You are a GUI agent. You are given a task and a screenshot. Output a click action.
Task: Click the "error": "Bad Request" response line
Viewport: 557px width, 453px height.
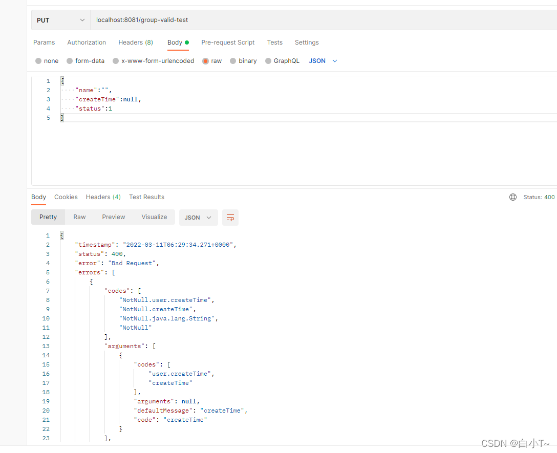pos(117,263)
